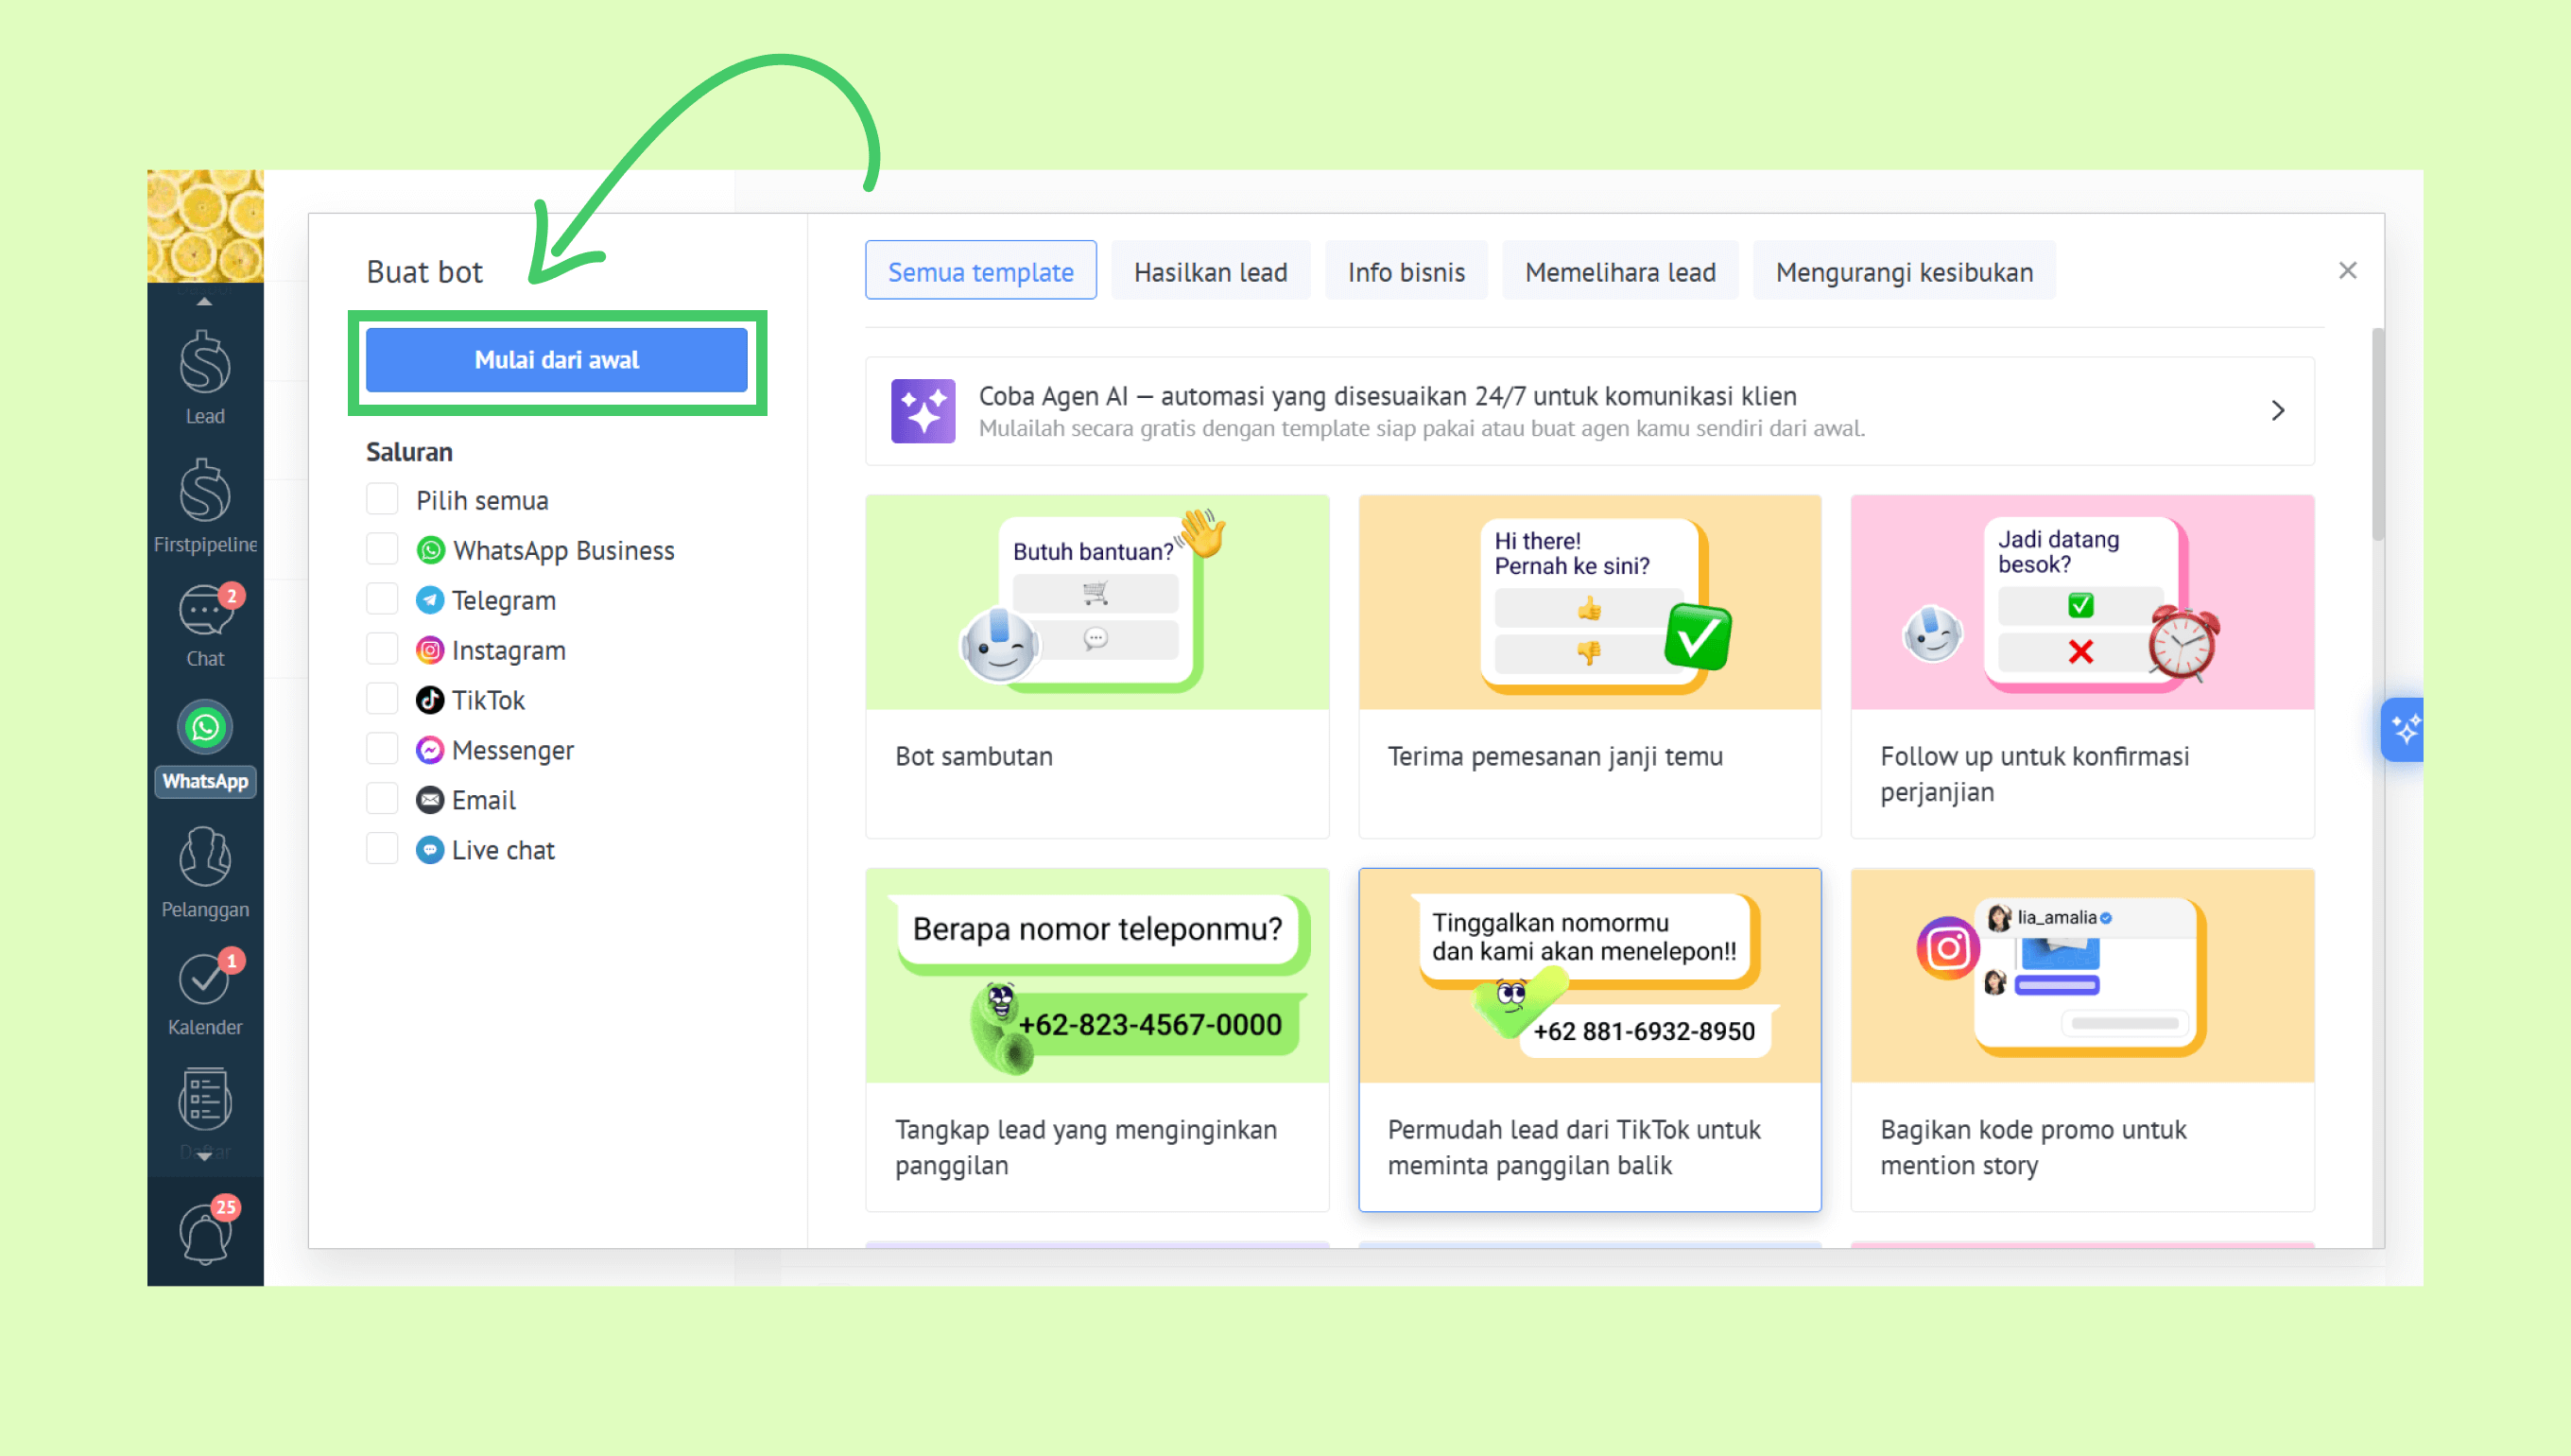Tick the Telegram channel checkbox

[x=382, y=599]
